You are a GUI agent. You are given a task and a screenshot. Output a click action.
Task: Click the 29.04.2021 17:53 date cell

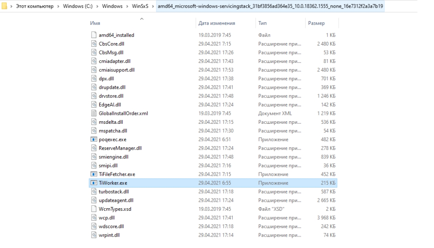pos(216,70)
